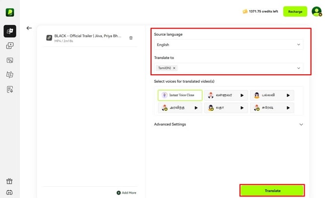Viewport: 325px width, 198px height.
Task: Preview the சுரேஷ் voice
Action: point(288,108)
